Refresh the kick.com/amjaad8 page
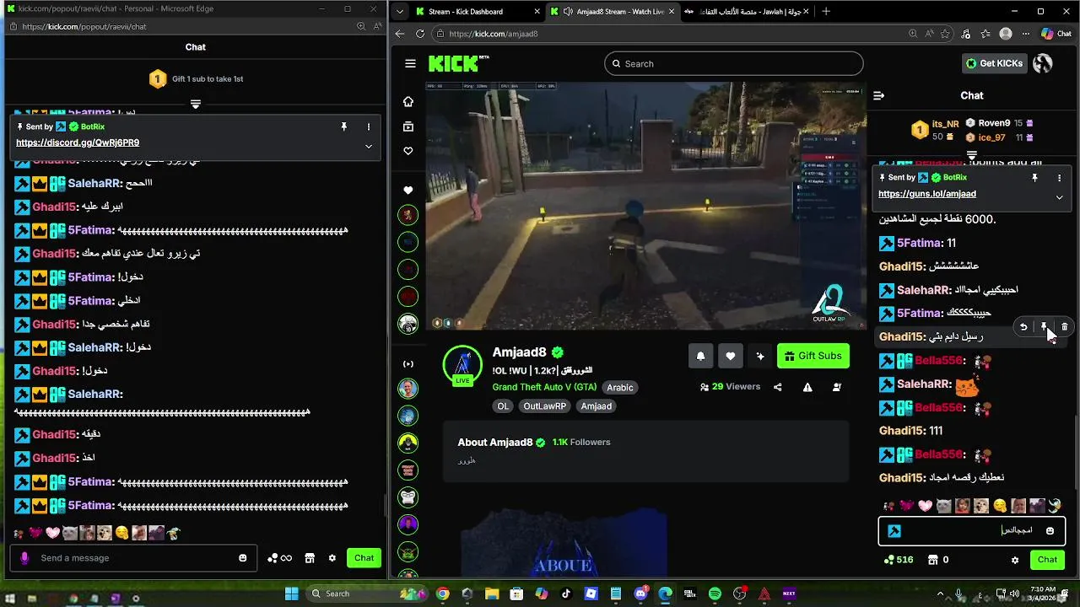This screenshot has width=1080, height=607. tap(420, 34)
